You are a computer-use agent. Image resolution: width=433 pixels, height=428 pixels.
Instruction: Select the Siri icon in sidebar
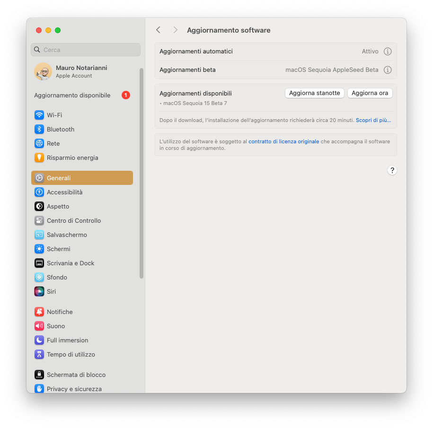(39, 291)
